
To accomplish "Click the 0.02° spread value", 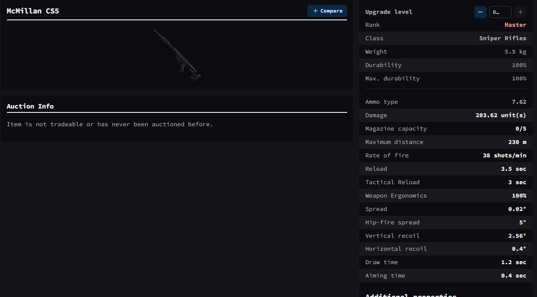I will (x=517, y=209).
